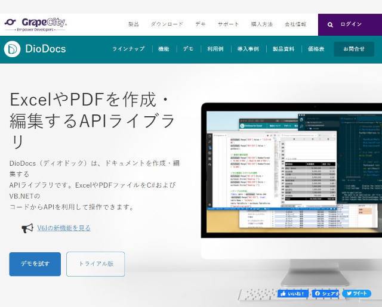This screenshot has width=382, height=307.
Task: Click the DioDocs round logo icon
Action: (12, 49)
